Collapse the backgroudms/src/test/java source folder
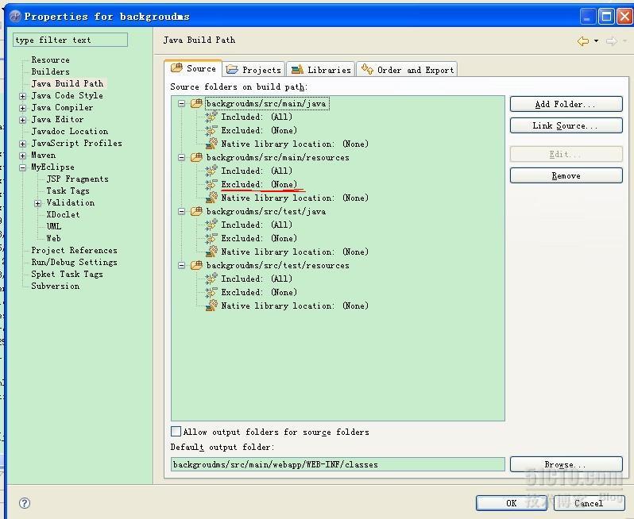The width and height of the screenshot is (634, 519). click(182, 211)
